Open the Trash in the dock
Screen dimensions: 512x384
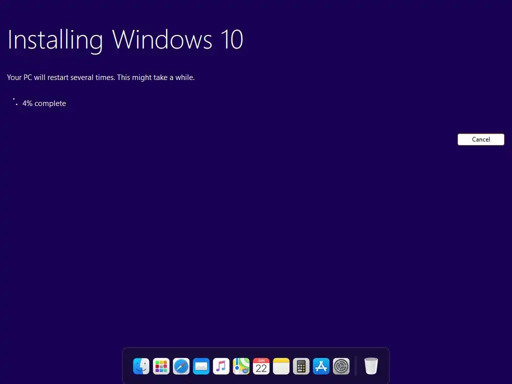(371, 366)
